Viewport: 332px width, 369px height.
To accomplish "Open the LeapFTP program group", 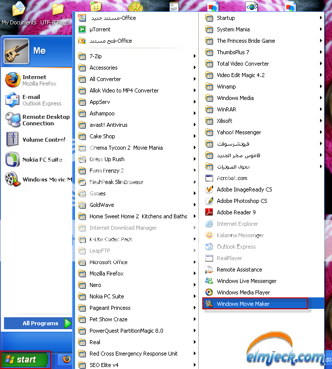I will [137, 251].
